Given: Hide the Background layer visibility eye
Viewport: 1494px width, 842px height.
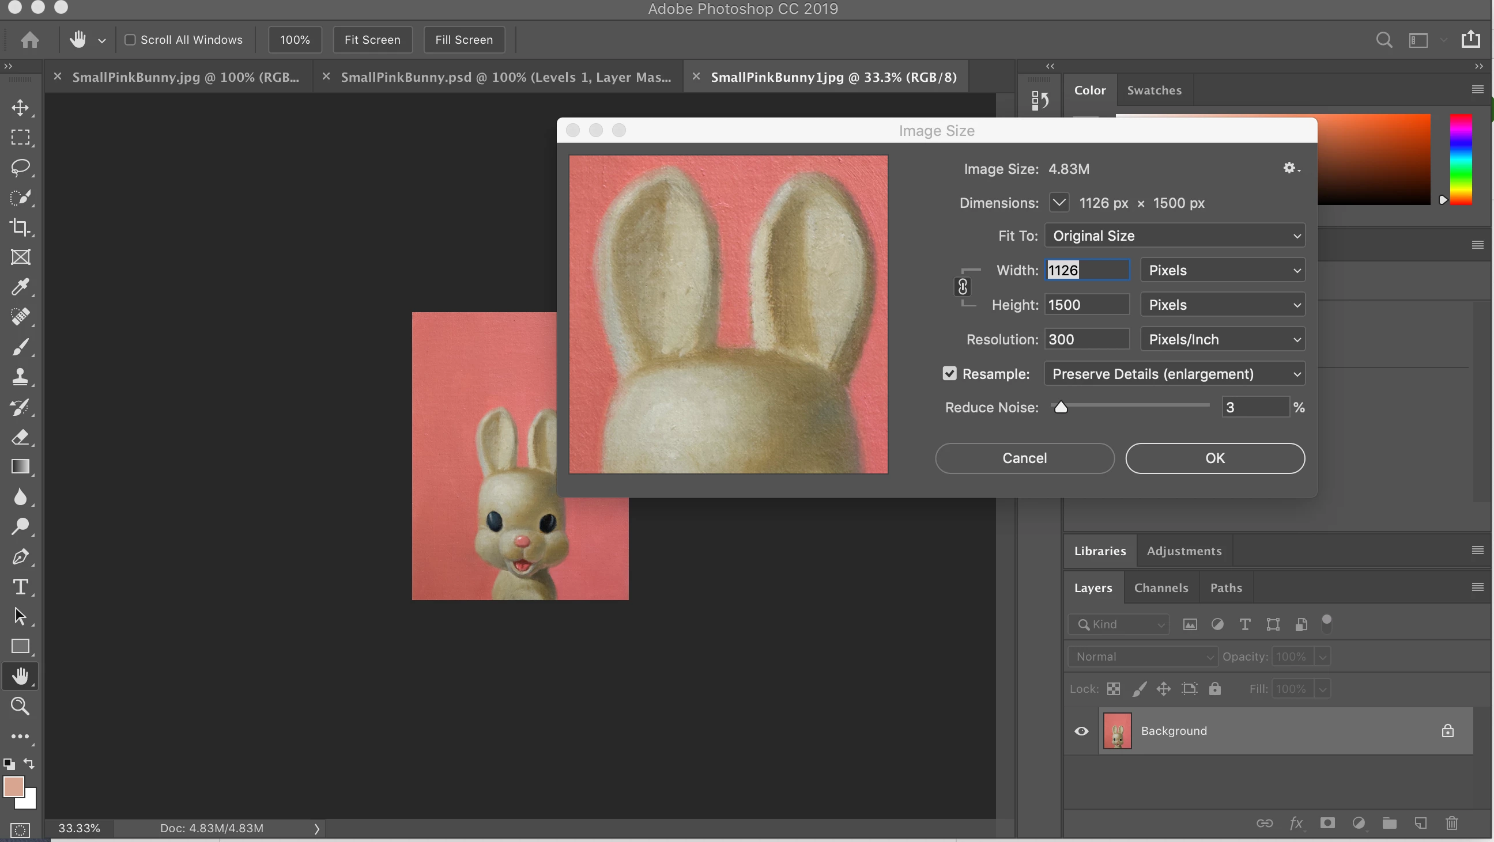Looking at the screenshot, I should (x=1082, y=731).
